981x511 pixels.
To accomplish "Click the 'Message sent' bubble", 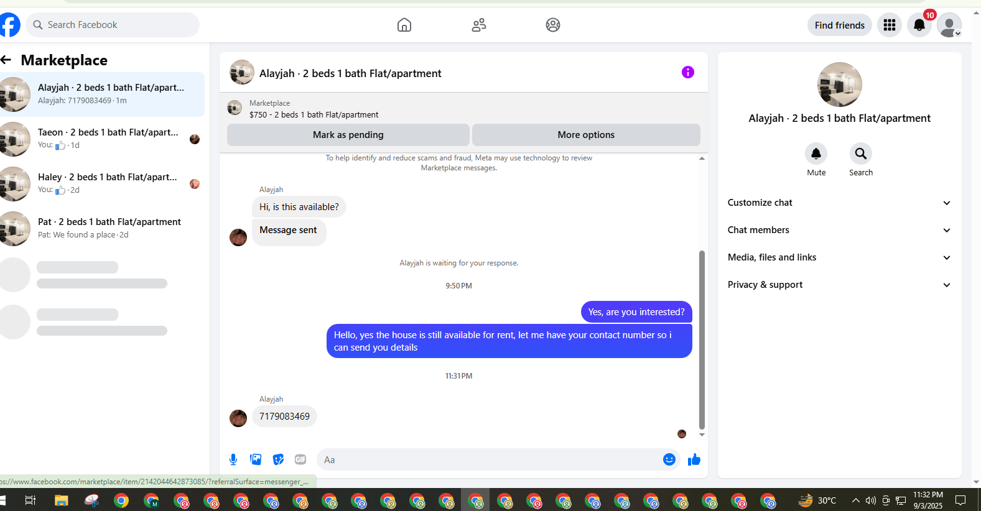I will tap(289, 232).
